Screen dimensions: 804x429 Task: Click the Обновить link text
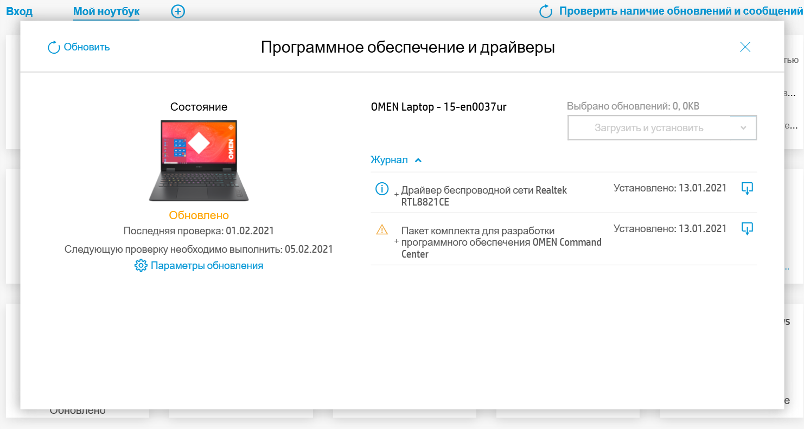pyautogui.click(x=87, y=47)
